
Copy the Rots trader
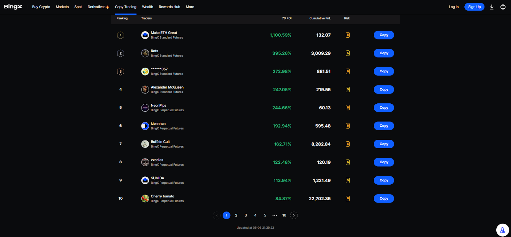(x=384, y=53)
